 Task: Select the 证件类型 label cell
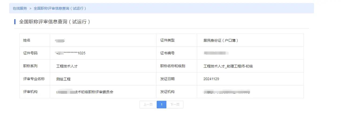177,40
